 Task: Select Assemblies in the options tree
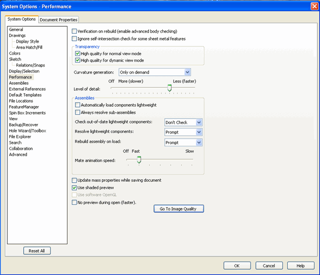click(x=19, y=83)
